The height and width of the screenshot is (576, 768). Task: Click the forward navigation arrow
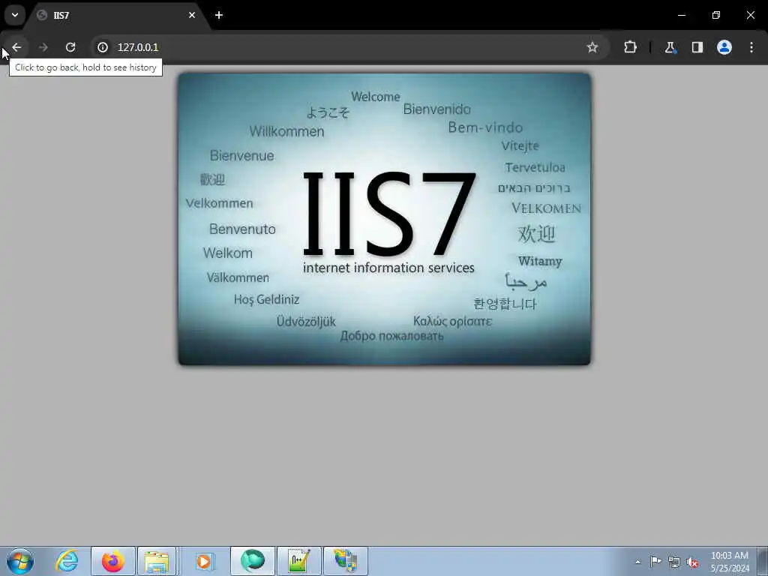(x=43, y=47)
